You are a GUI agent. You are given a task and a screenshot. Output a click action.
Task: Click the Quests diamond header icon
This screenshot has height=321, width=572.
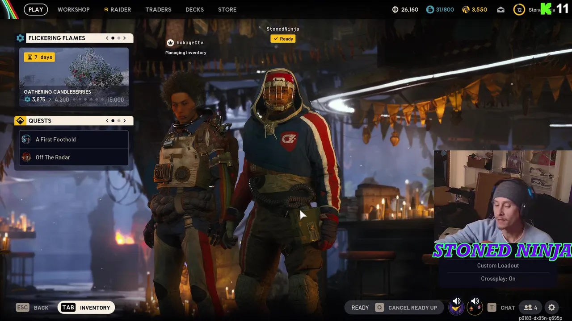(x=20, y=121)
